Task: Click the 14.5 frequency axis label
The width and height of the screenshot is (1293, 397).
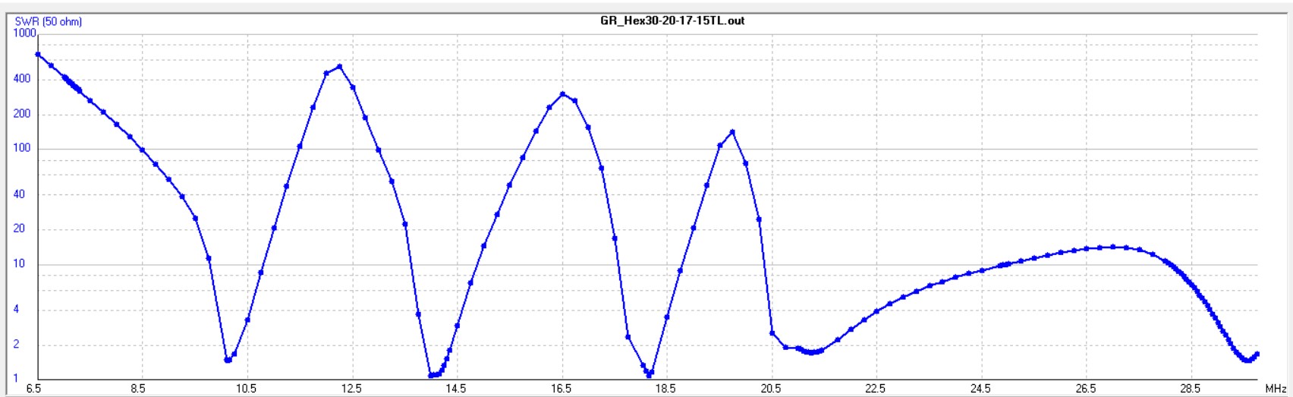Action: [455, 389]
